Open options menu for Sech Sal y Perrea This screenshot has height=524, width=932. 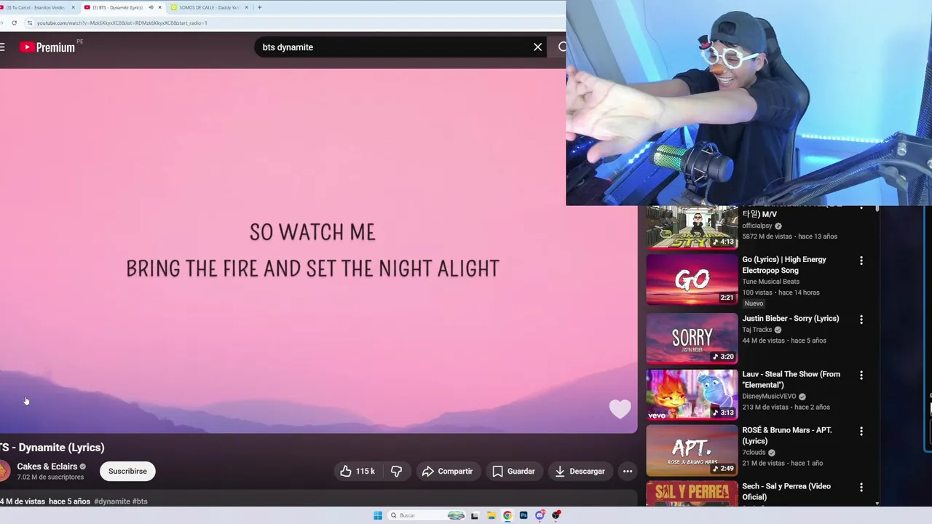click(x=861, y=488)
